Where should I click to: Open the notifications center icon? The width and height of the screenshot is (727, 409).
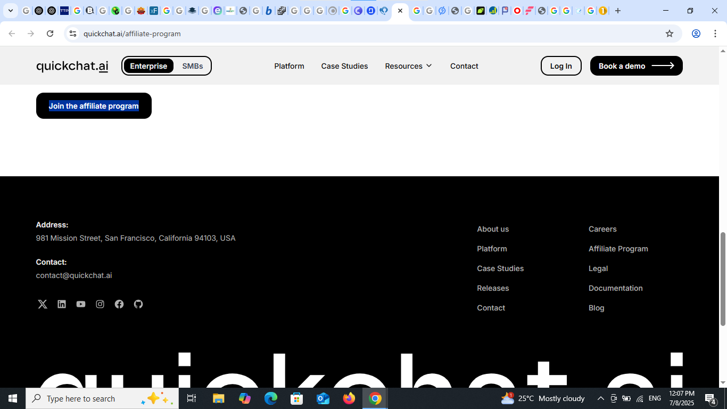point(711,398)
